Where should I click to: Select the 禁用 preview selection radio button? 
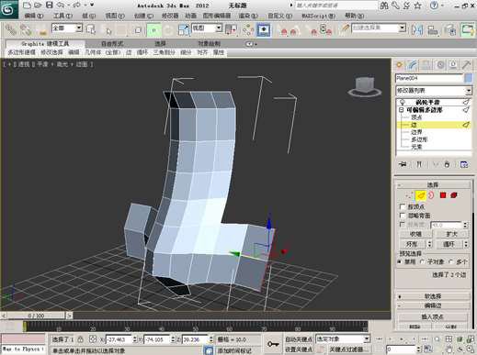[x=400, y=262]
